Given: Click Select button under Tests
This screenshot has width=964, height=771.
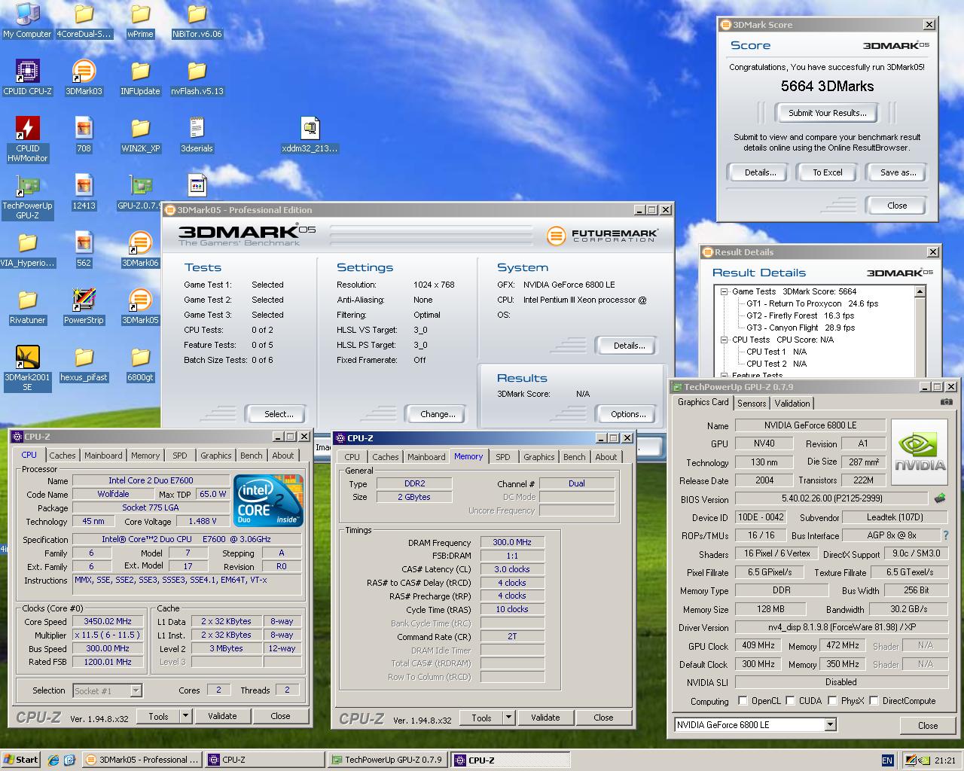Looking at the screenshot, I should click(279, 414).
